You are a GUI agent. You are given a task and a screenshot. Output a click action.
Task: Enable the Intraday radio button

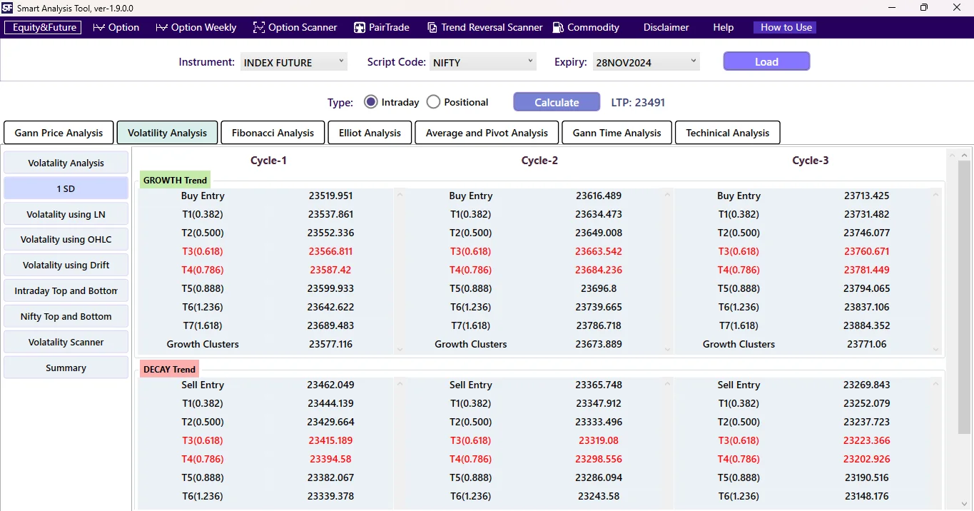[370, 101]
